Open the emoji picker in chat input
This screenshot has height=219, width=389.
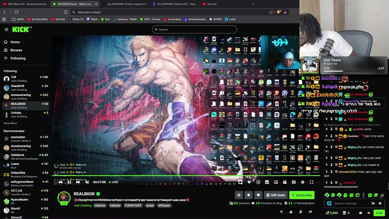point(380,203)
